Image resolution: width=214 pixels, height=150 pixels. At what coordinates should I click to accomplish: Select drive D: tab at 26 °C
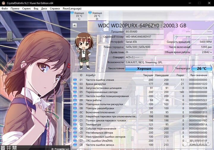[97, 16]
